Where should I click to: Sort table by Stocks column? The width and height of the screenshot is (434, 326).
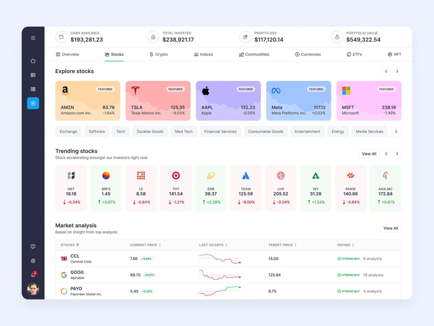(70, 245)
